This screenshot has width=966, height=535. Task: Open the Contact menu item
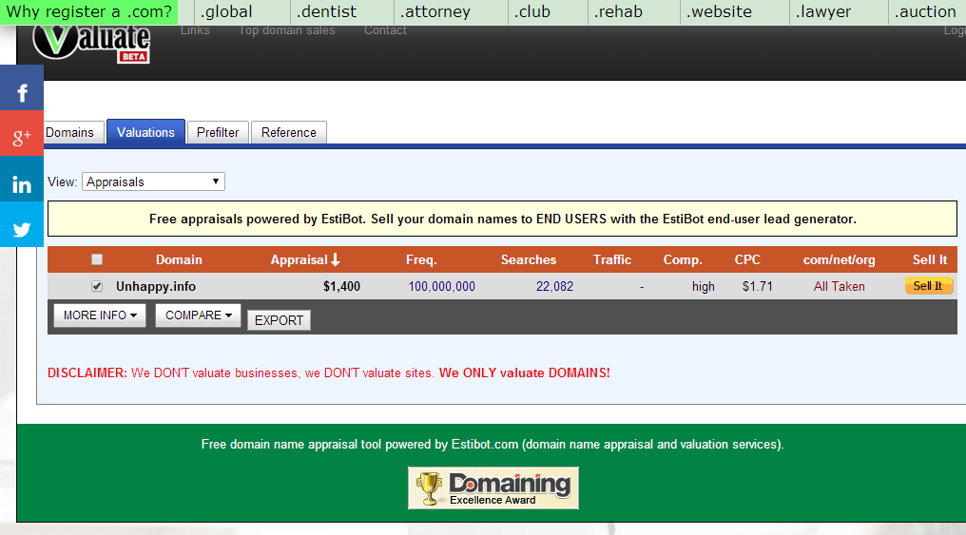pos(385,30)
